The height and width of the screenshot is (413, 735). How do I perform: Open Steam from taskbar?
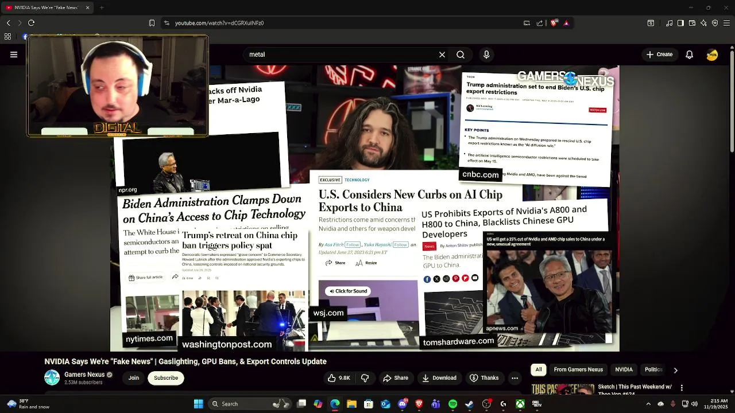coord(469,404)
